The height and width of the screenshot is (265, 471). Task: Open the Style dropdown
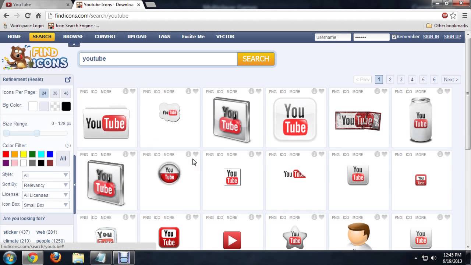46,175
